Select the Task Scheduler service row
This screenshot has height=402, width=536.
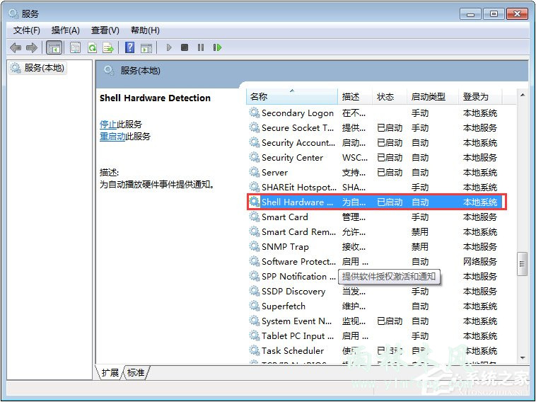tap(374, 351)
